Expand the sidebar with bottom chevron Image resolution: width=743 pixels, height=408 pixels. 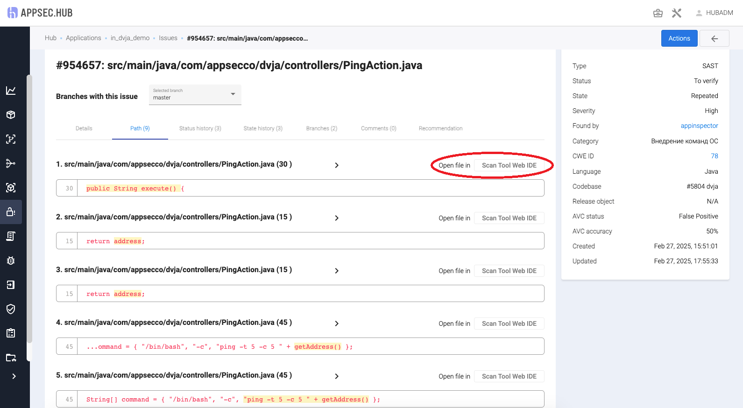pyautogui.click(x=14, y=376)
